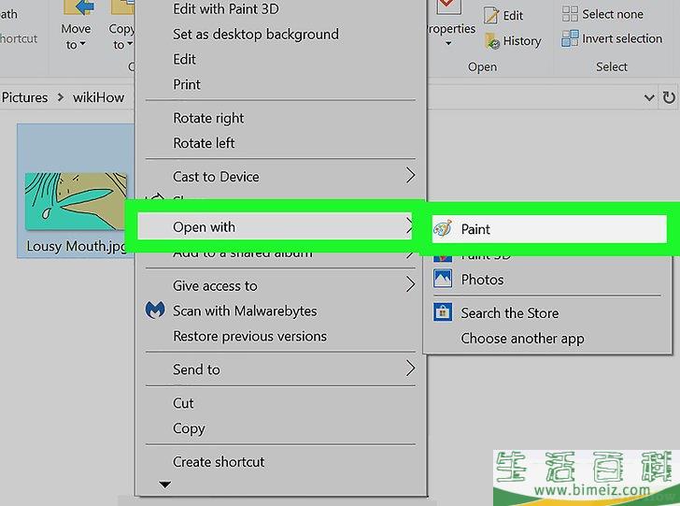Expand the address bar history dropdown
This screenshot has width=680, height=506.
(649, 97)
